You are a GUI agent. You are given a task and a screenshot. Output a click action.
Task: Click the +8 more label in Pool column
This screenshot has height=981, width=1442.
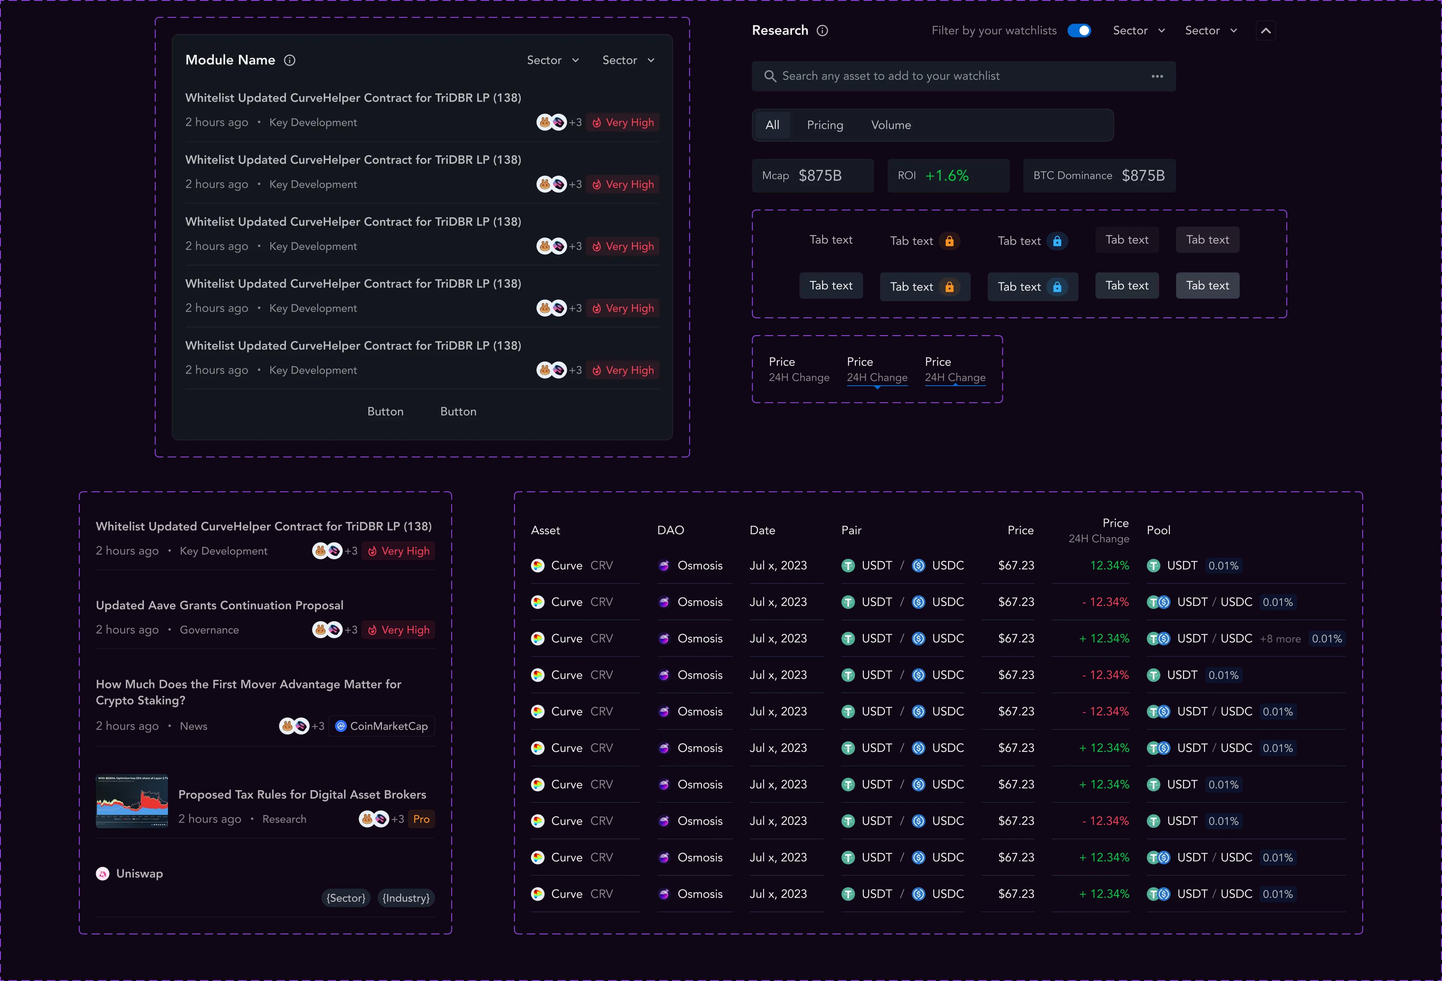click(1280, 639)
